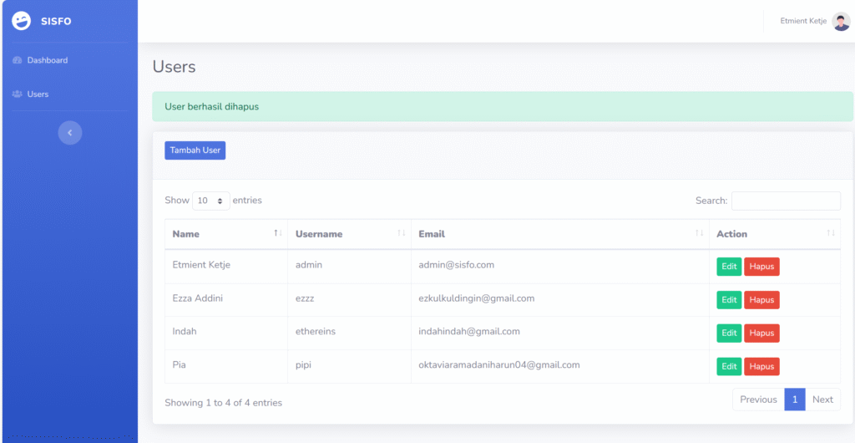Sort table by Name column arrows
The height and width of the screenshot is (443, 855).
coord(278,233)
